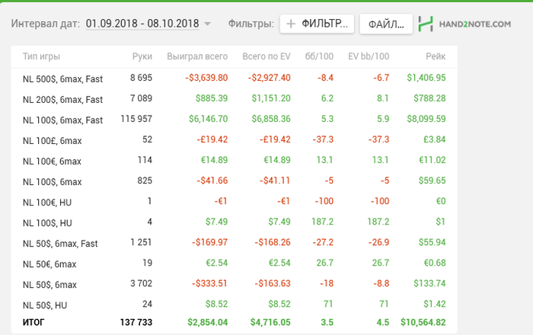The image size is (533, 335).
Task: Select the NL 100€, HU row
Action: point(234,202)
